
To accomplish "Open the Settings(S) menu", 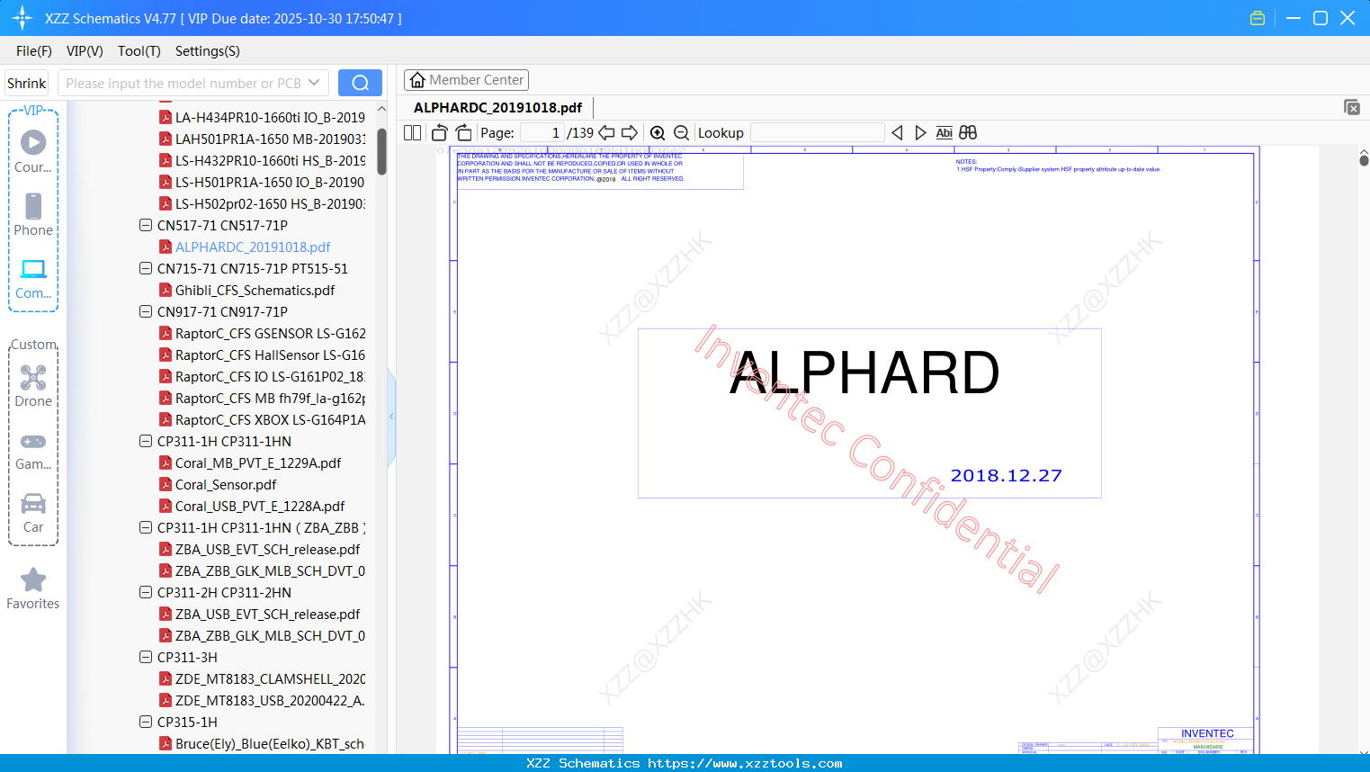I will point(208,50).
